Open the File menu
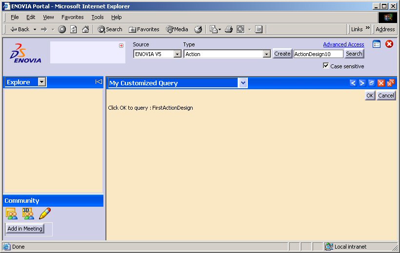 pos(15,17)
